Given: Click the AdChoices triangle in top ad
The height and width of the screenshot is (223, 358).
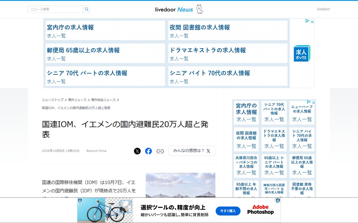Looking at the screenshot, I should coord(307,21).
